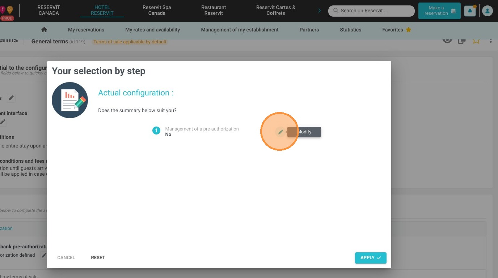This screenshot has width=498, height=278.
Task: Click the Make a reservation button
Action: 439,11
